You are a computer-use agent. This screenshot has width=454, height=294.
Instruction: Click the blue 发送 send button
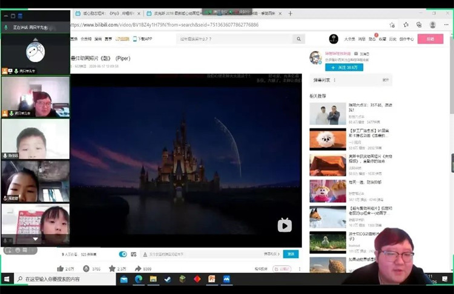pos(291,254)
